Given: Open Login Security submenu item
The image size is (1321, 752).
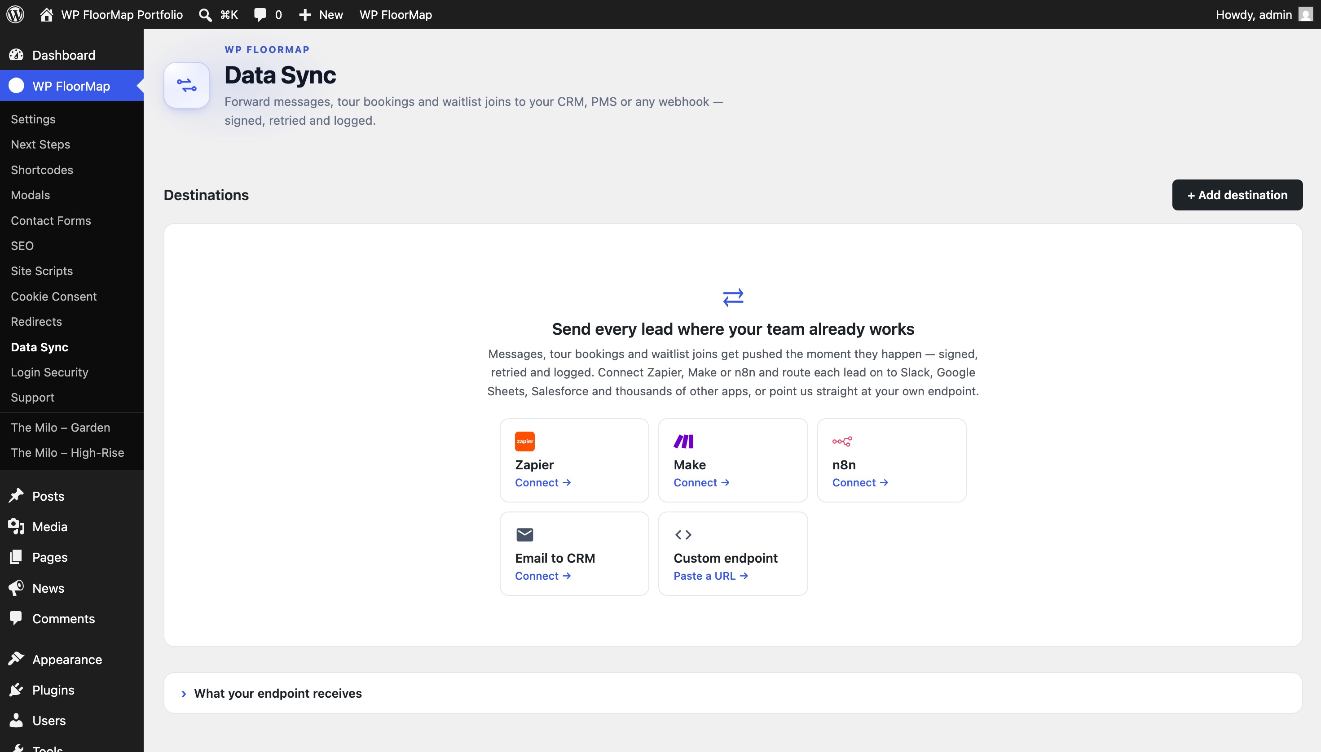Looking at the screenshot, I should click(49, 372).
